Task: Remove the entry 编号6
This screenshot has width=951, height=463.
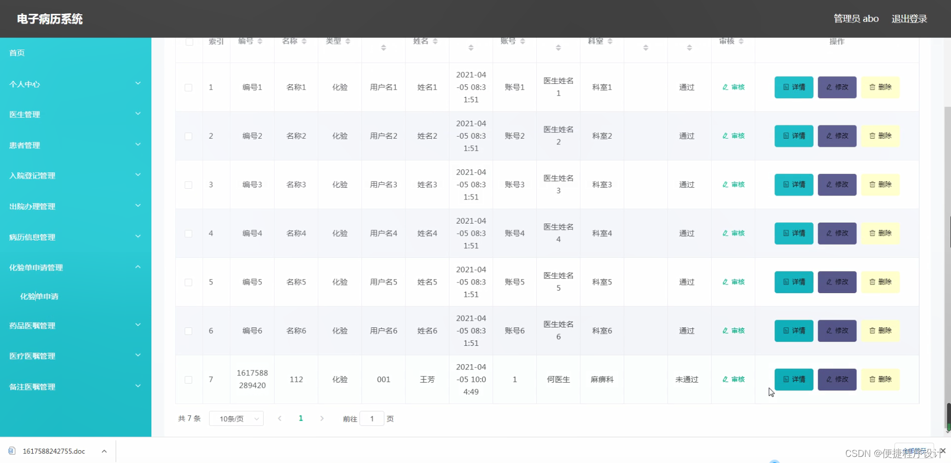Action: pos(880,331)
